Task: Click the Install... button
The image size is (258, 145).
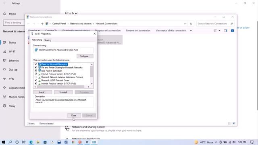Action: [43, 92]
